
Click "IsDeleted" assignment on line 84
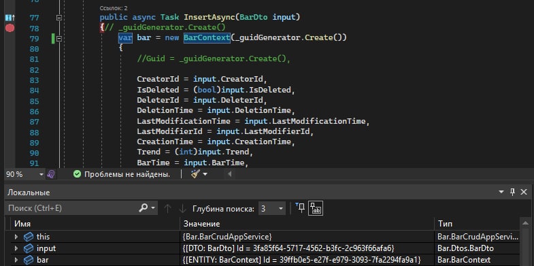(216, 90)
